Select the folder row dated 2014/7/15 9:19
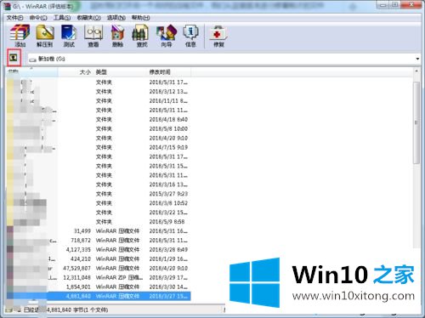This screenshot has height=318, width=425. pyautogui.click(x=99, y=147)
